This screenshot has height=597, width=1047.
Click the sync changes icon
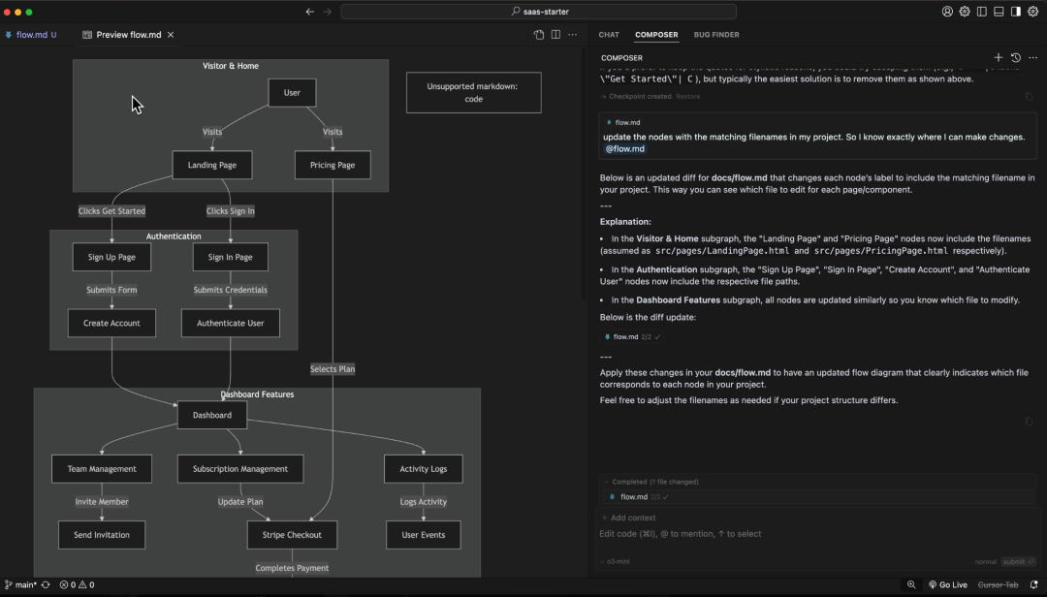46,584
